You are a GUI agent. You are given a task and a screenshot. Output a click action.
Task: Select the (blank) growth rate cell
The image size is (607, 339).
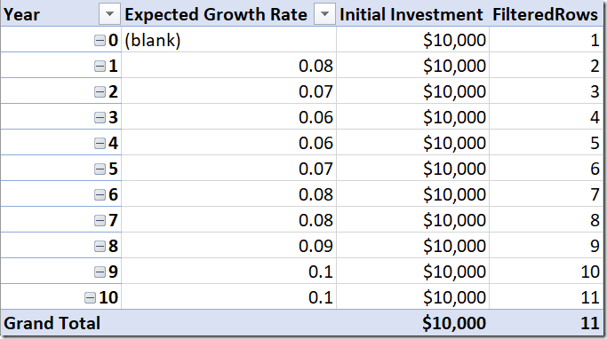coord(228,39)
